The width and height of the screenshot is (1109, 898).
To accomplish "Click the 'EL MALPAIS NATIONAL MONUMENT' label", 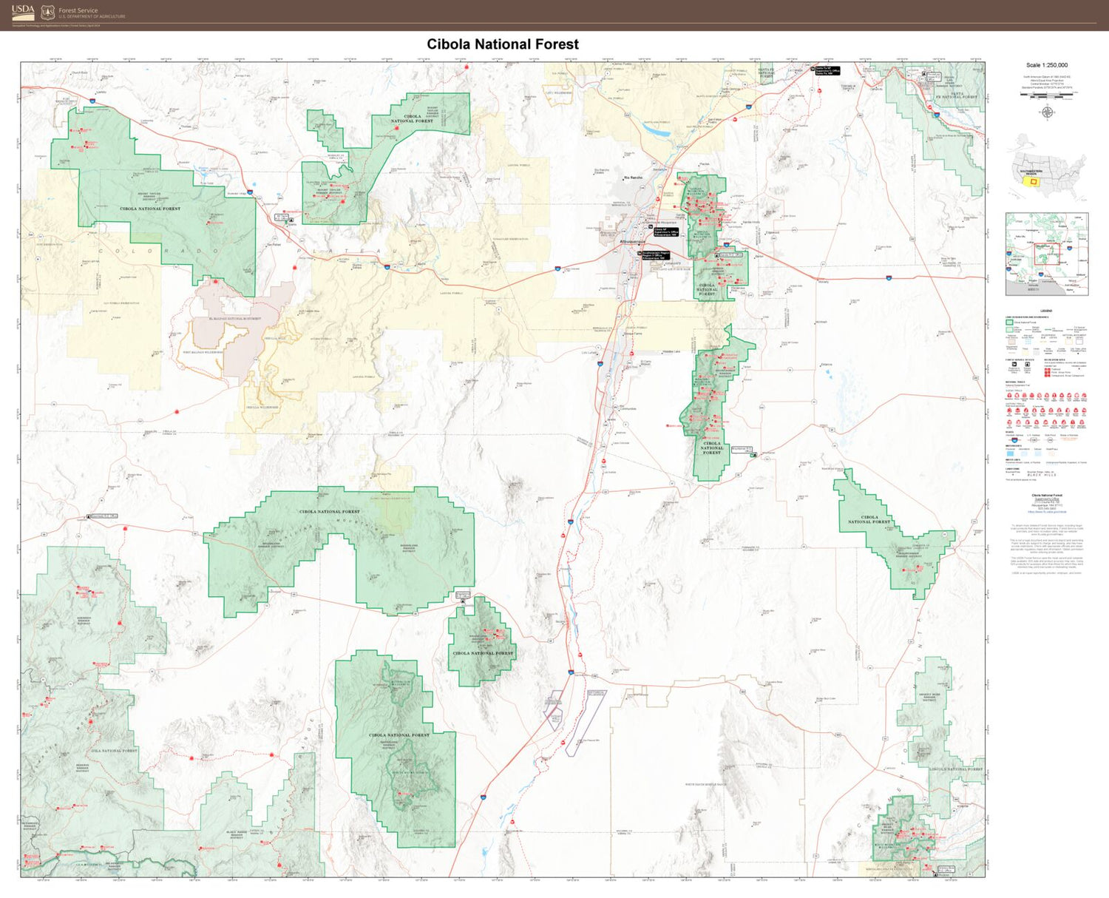I will click(235, 319).
